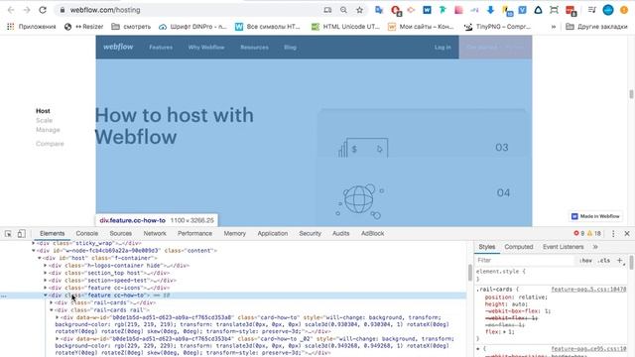Screen dimensions: 635x357
Task: Click the cast screen icon in address bar
Action: [x=327, y=10]
